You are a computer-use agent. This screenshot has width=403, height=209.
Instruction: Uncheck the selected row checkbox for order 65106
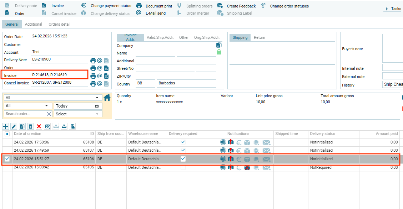point(7,159)
